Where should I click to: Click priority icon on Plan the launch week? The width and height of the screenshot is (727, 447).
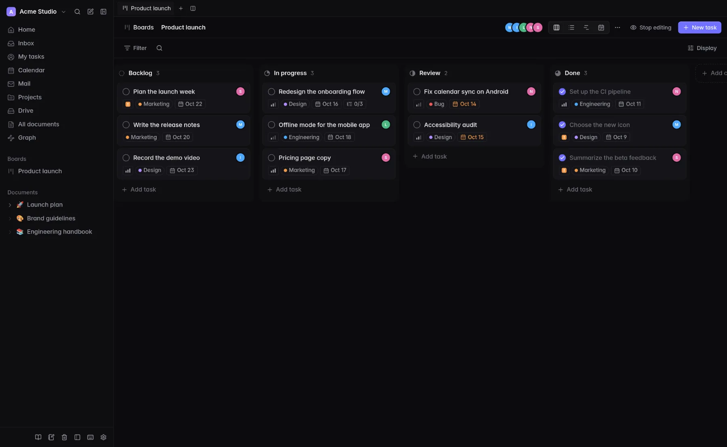[128, 104]
